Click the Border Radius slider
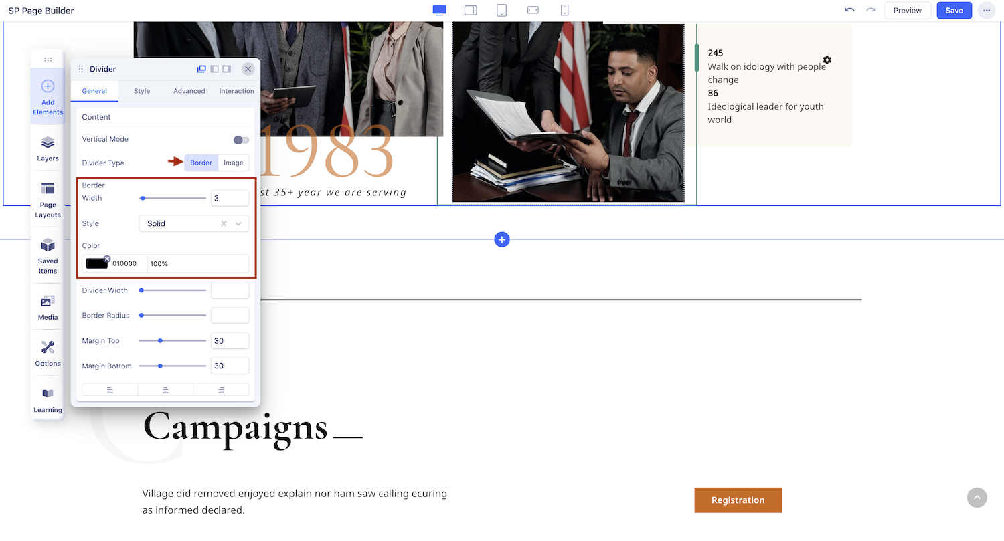 173,315
